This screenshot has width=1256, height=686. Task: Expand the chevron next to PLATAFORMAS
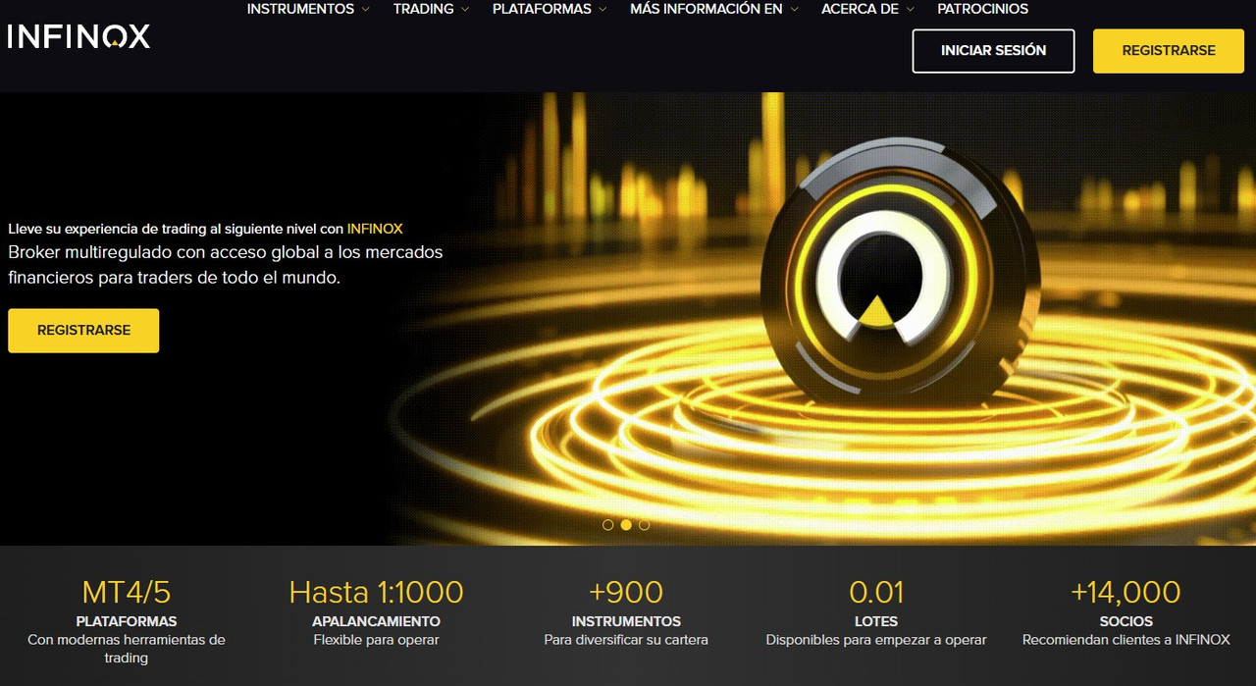click(x=602, y=9)
